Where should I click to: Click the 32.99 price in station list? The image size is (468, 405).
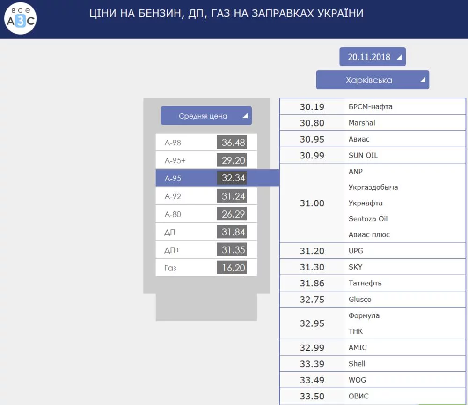tap(312, 347)
